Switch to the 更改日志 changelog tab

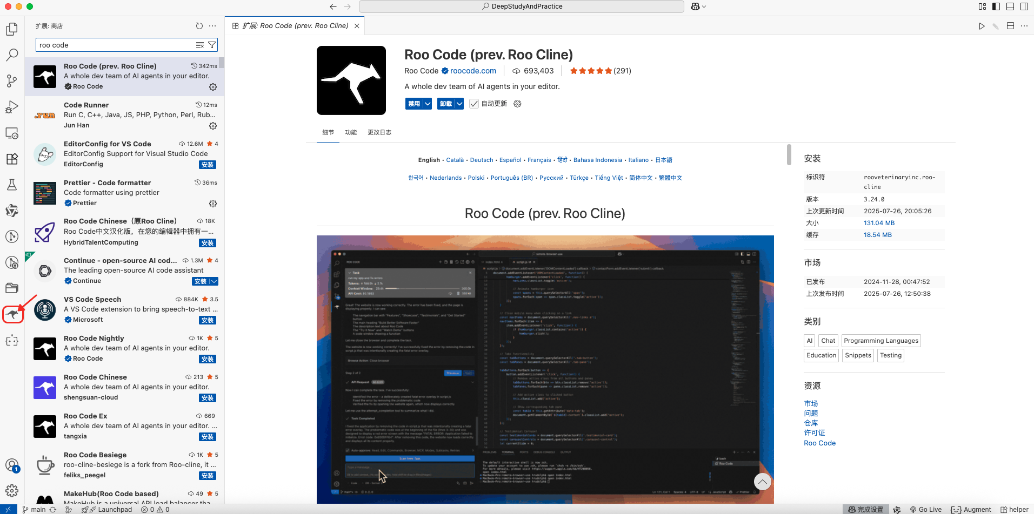[x=379, y=132]
